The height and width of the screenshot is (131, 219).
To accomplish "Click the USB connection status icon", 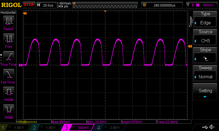I will point(205,127).
